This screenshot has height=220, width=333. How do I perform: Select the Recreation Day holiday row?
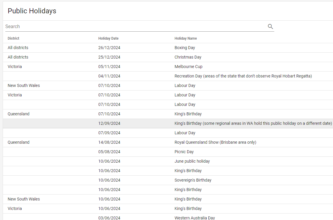coord(243,76)
